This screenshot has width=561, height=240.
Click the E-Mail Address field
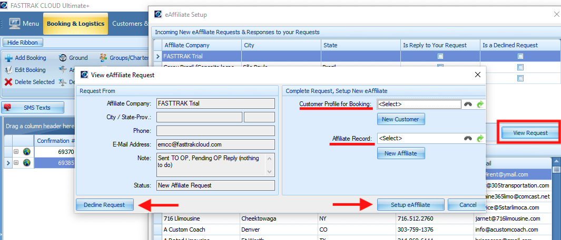(x=215, y=144)
